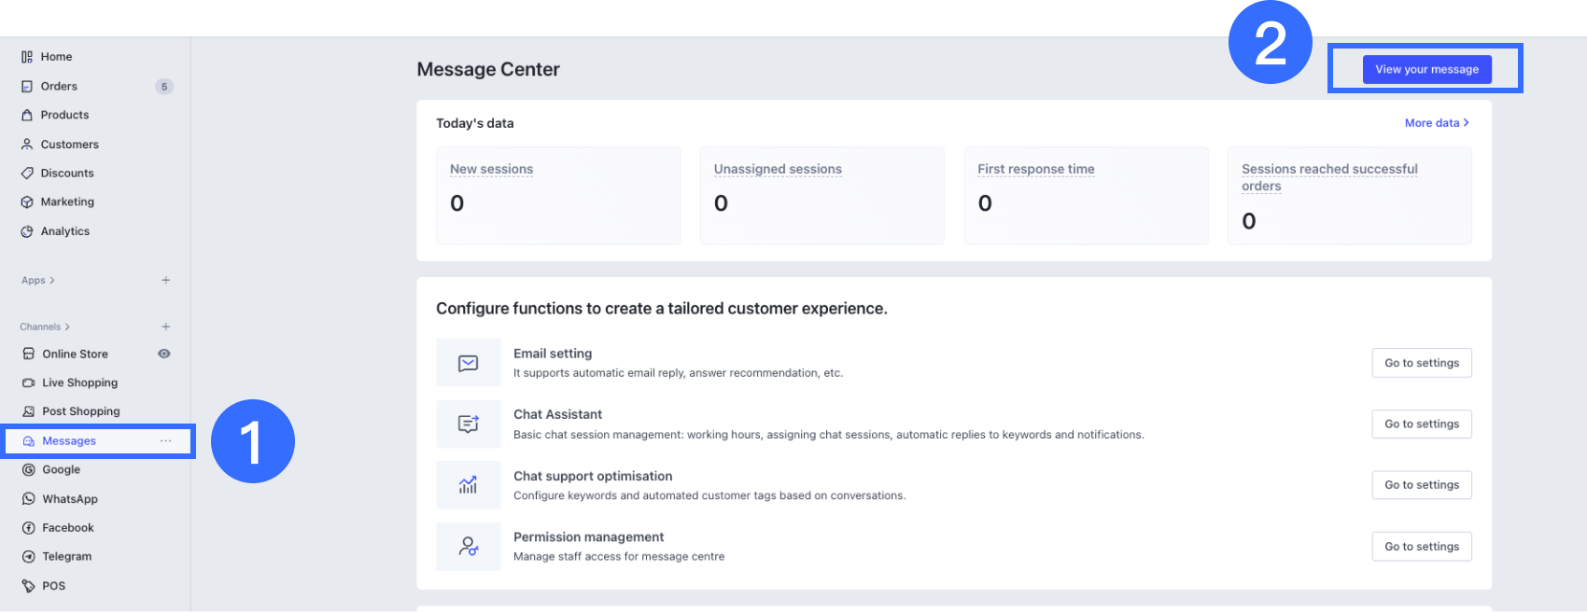Click the WhatsApp channel icon
This screenshot has height=612, width=1587.
click(x=29, y=499)
